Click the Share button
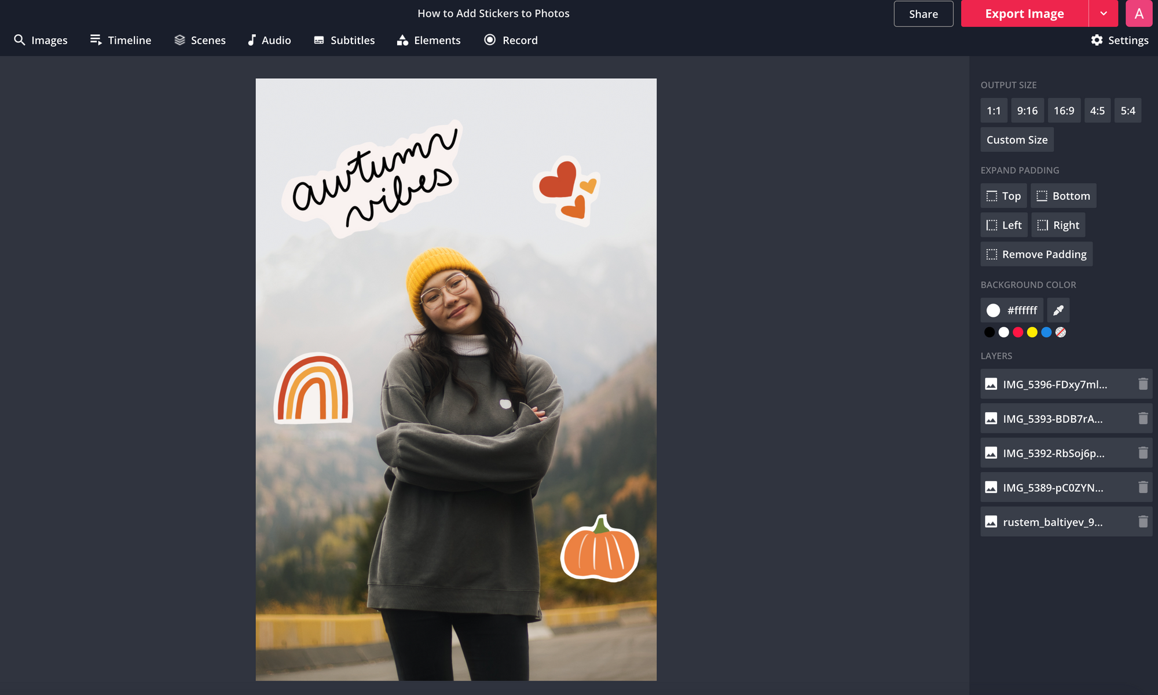The width and height of the screenshot is (1158, 695). pyautogui.click(x=923, y=14)
